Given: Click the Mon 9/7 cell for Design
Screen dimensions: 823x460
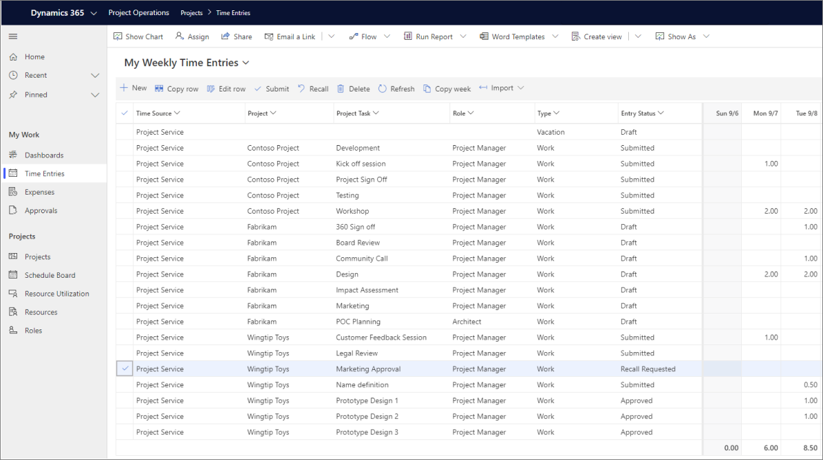Looking at the screenshot, I should tap(761, 274).
